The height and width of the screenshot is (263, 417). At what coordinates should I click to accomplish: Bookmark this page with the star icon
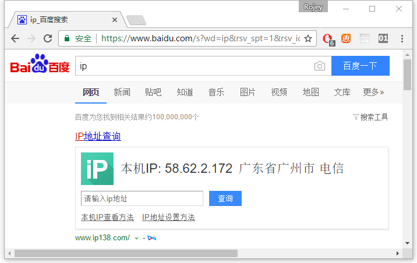pos(308,39)
